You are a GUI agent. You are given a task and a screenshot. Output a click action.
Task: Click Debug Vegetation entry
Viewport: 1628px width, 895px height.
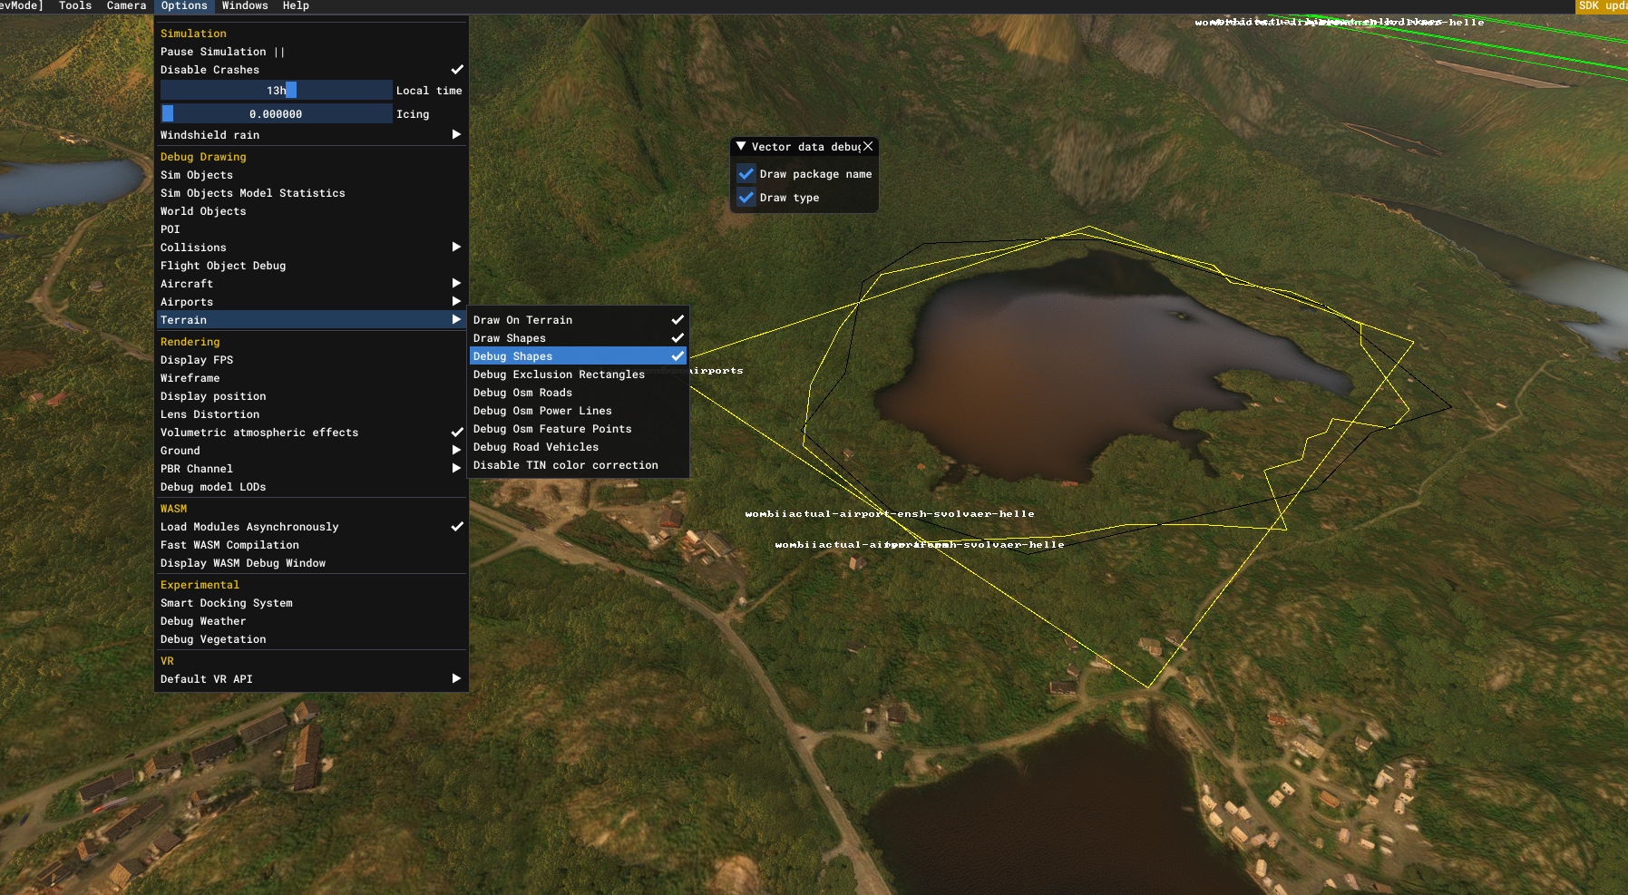click(x=312, y=639)
